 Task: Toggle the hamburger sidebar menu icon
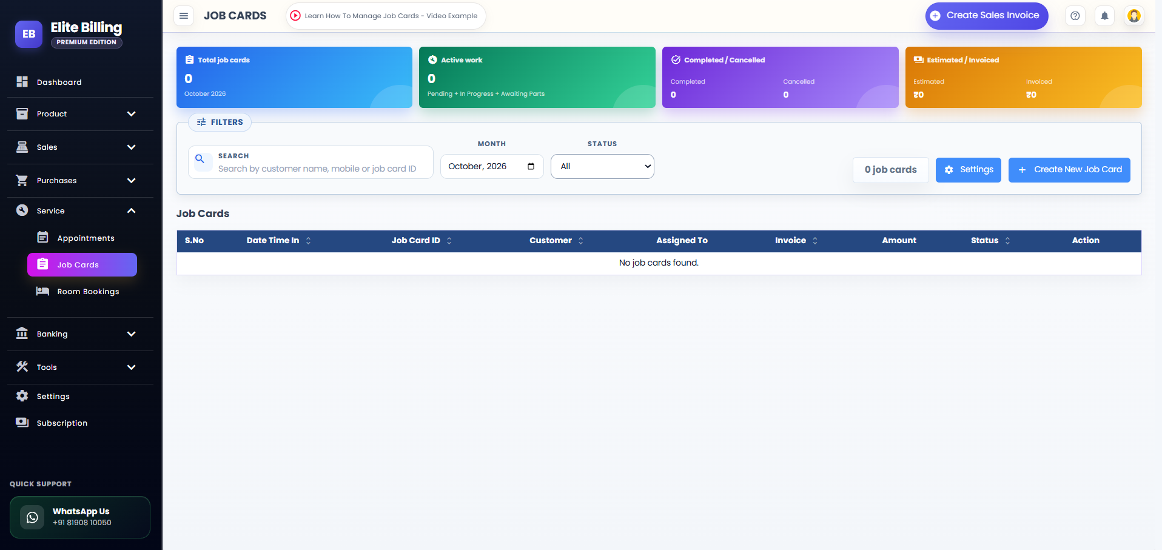[x=184, y=16]
